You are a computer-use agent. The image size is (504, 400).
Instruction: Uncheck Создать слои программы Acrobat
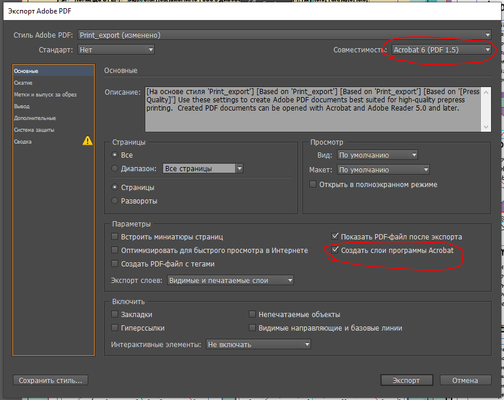click(335, 250)
